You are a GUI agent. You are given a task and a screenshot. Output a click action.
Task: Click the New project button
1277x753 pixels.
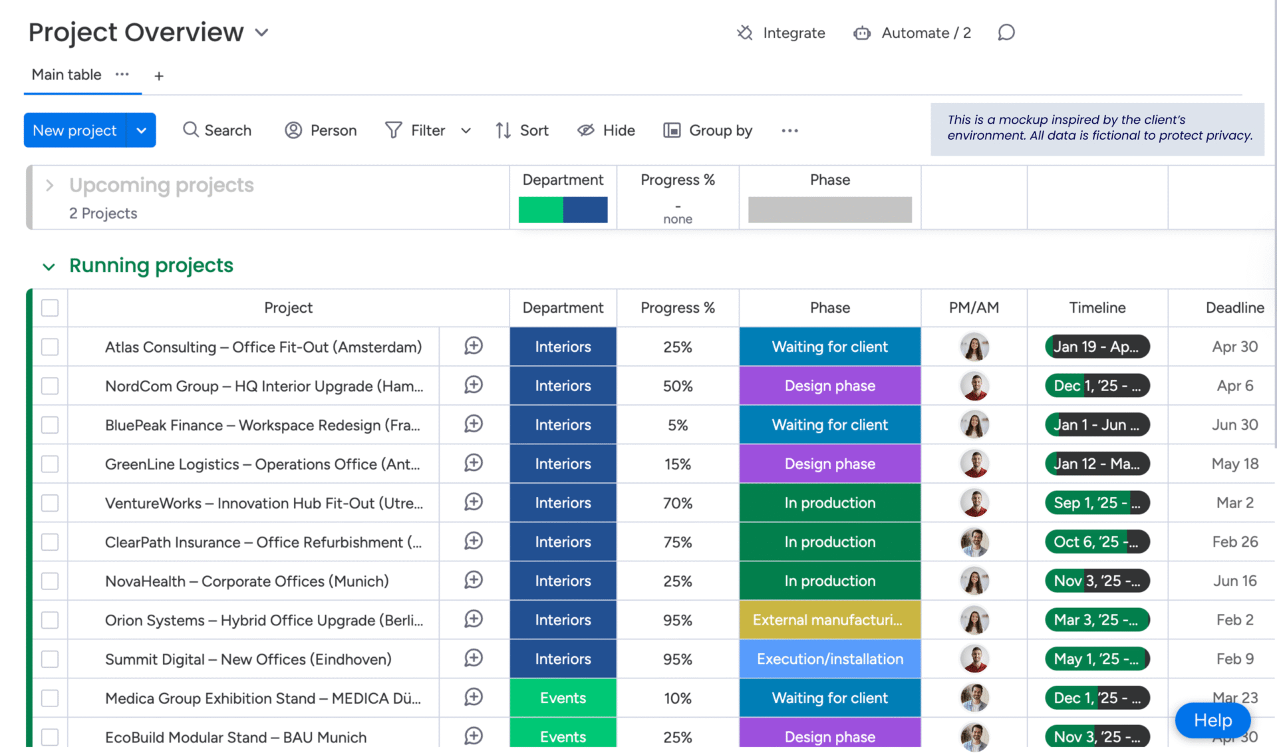74,130
